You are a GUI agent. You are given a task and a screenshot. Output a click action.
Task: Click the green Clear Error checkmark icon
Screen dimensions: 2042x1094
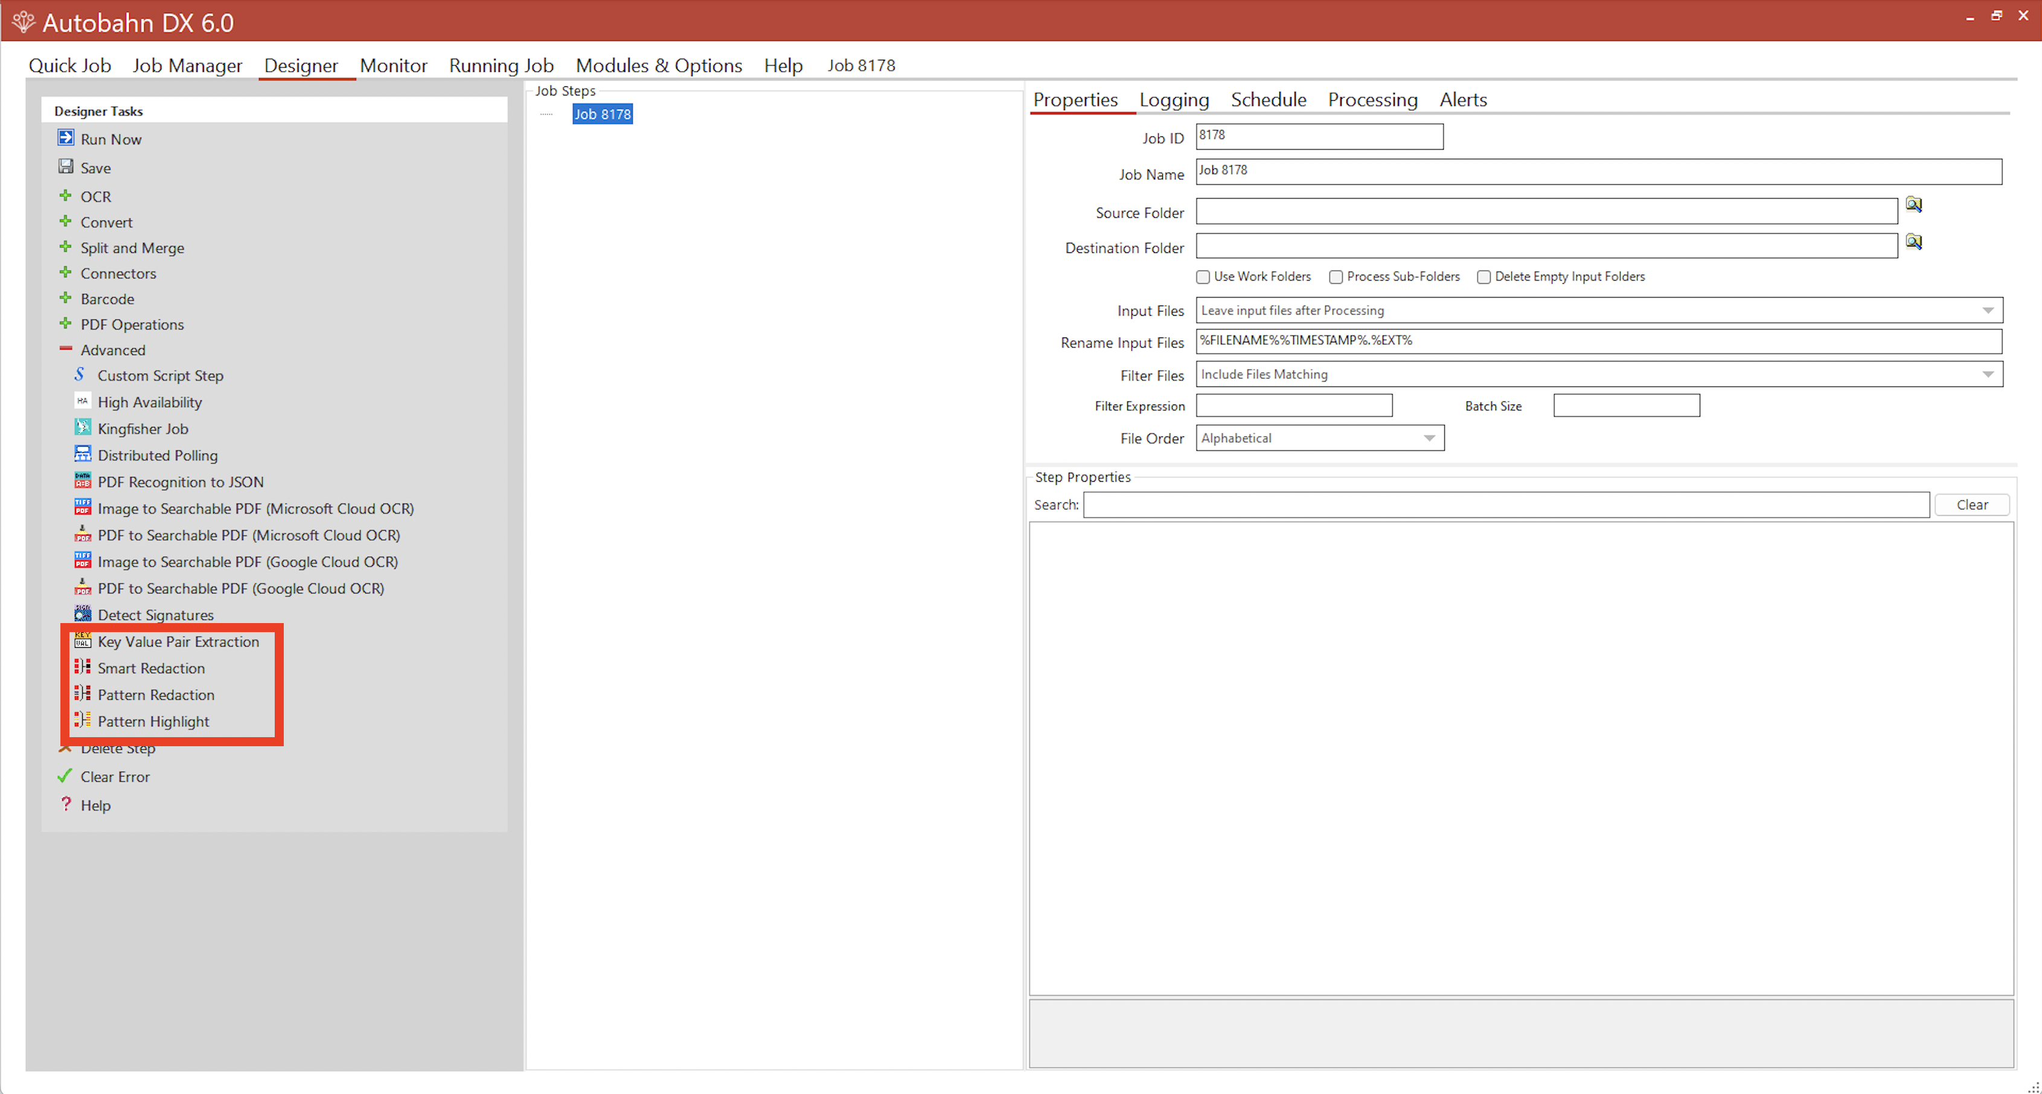coord(65,776)
